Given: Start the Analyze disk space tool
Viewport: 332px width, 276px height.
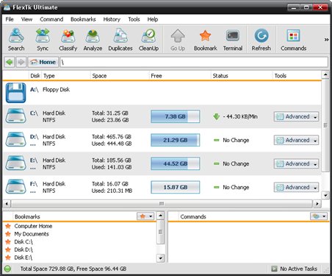Looking at the screenshot, I should (93, 40).
